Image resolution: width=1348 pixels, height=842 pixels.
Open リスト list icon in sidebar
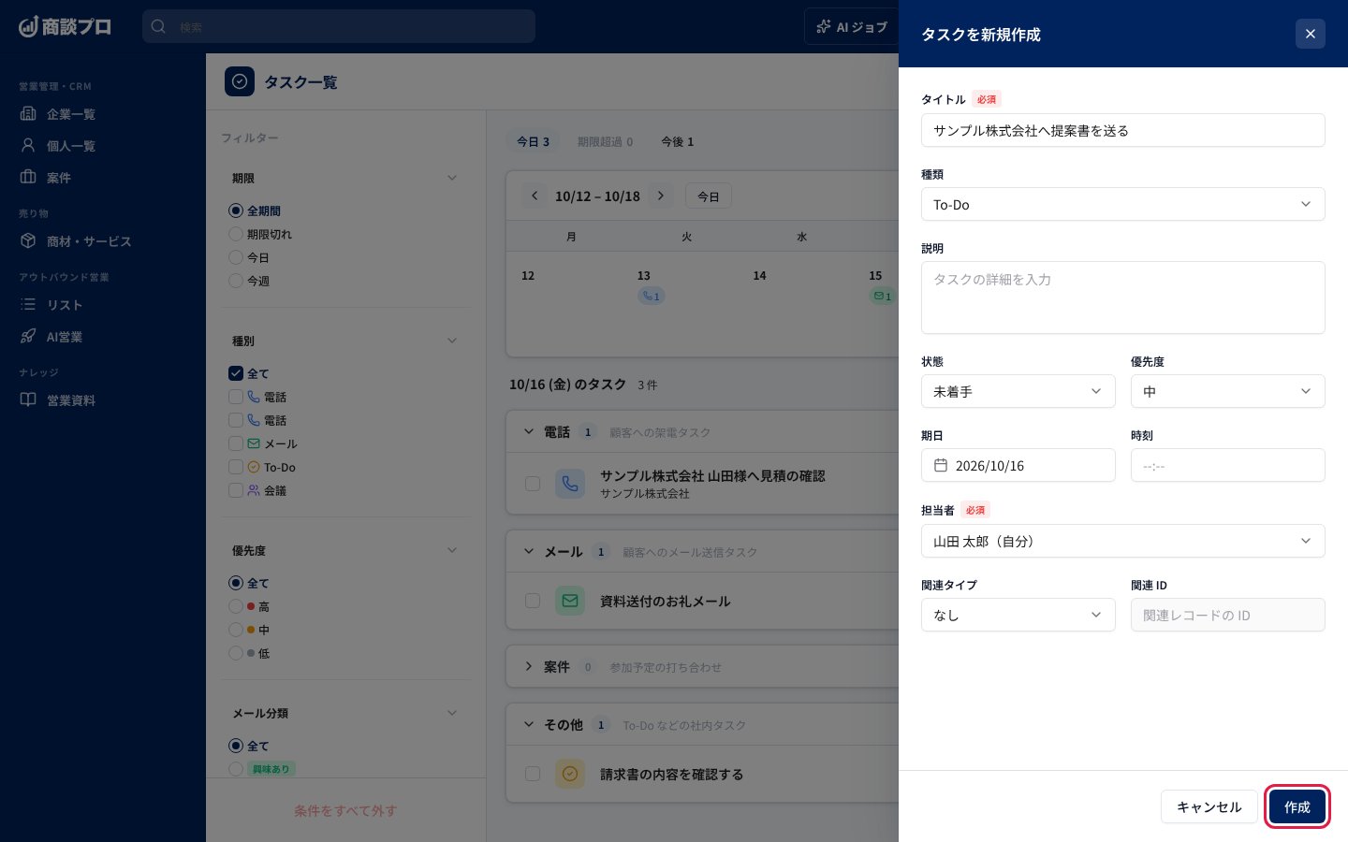pyautogui.click(x=28, y=305)
